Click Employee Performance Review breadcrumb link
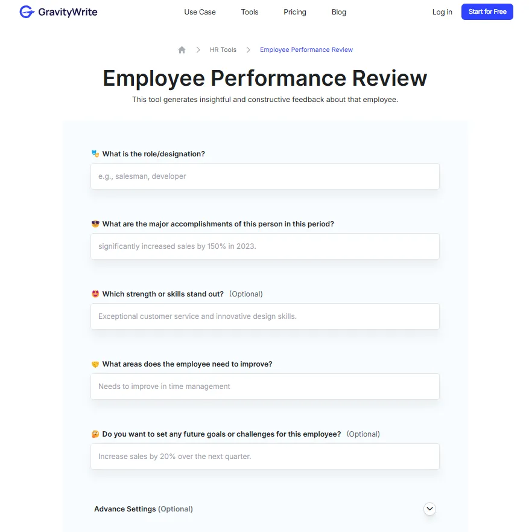The image size is (529, 532). click(306, 50)
